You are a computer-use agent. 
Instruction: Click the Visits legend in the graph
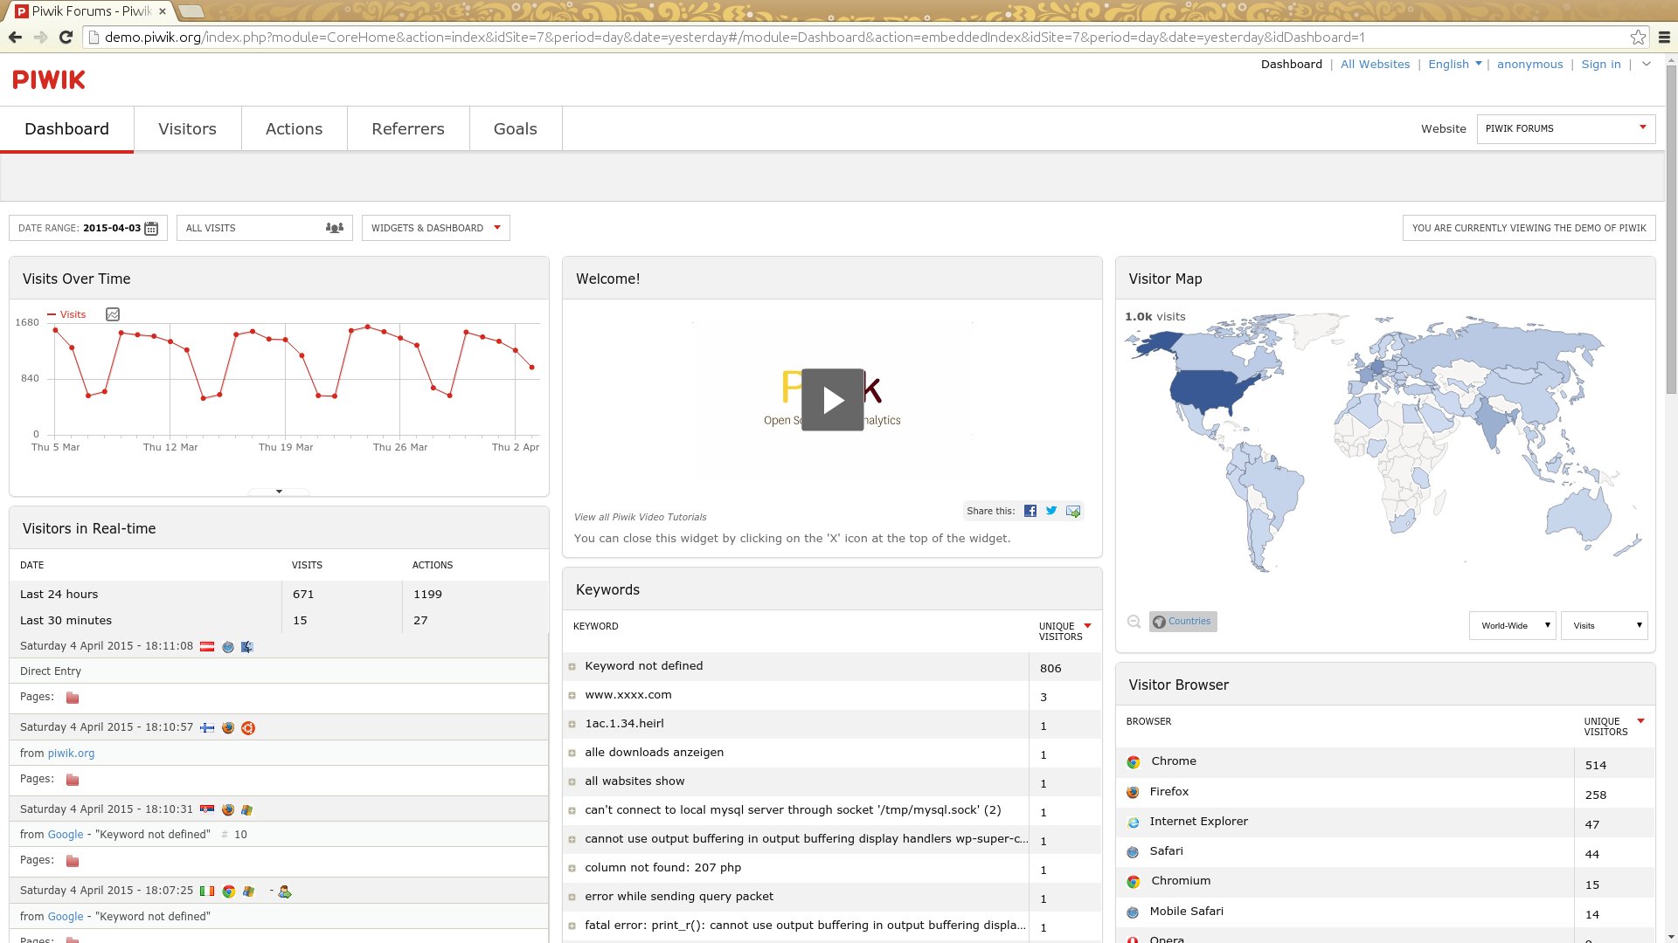click(66, 314)
